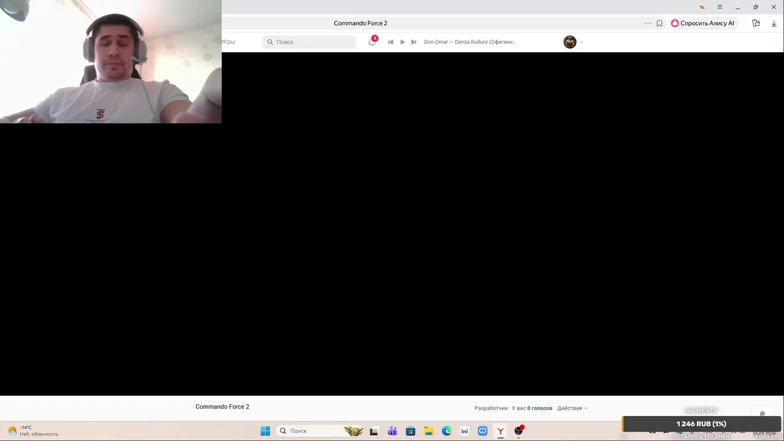
Task: Open the blue chat bubble taskbar app
Action: click(x=483, y=431)
